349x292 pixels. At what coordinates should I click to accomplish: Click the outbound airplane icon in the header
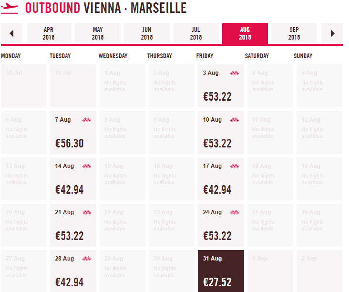(10, 8)
